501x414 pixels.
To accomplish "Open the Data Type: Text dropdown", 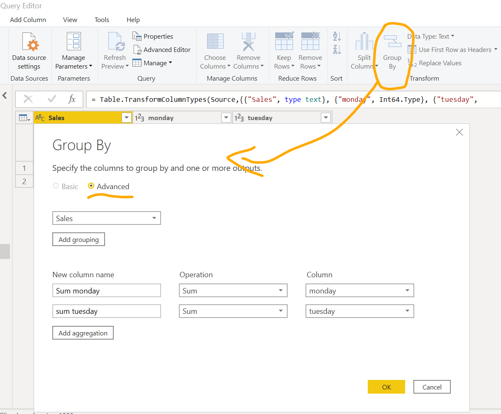I will click(x=431, y=36).
